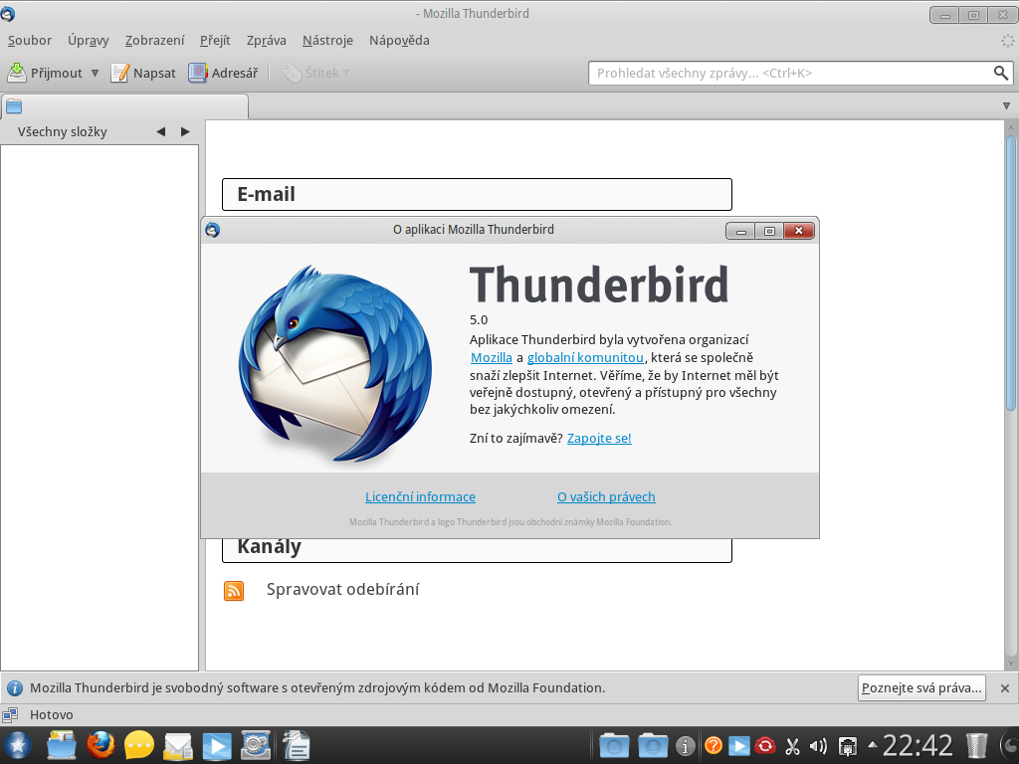Open the KDE application launcher
Viewport: 1019px width, 764px height.
pyautogui.click(x=18, y=746)
